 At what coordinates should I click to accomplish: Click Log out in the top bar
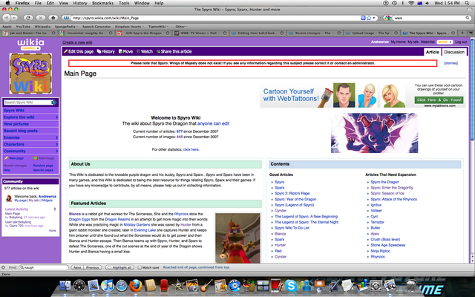pyautogui.click(x=461, y=42)
